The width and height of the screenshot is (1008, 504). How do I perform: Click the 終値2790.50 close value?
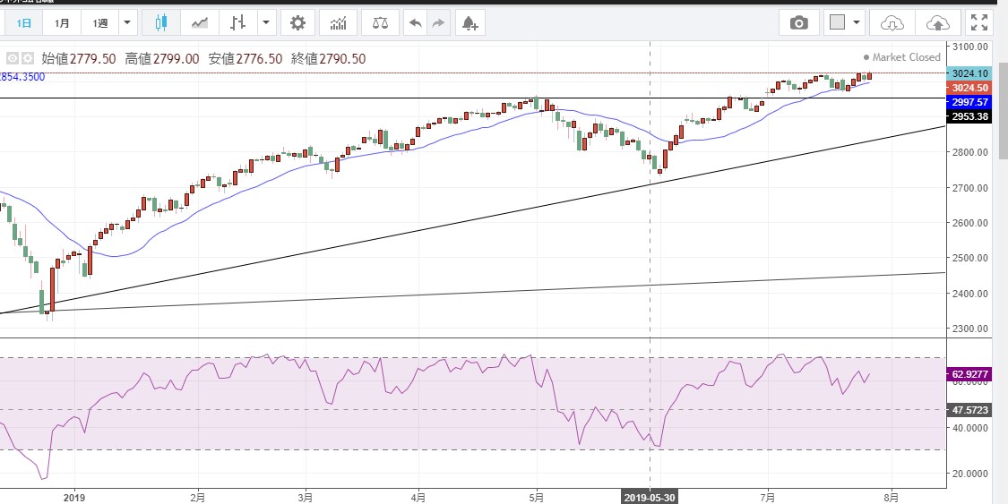click(x=329, y=59)
